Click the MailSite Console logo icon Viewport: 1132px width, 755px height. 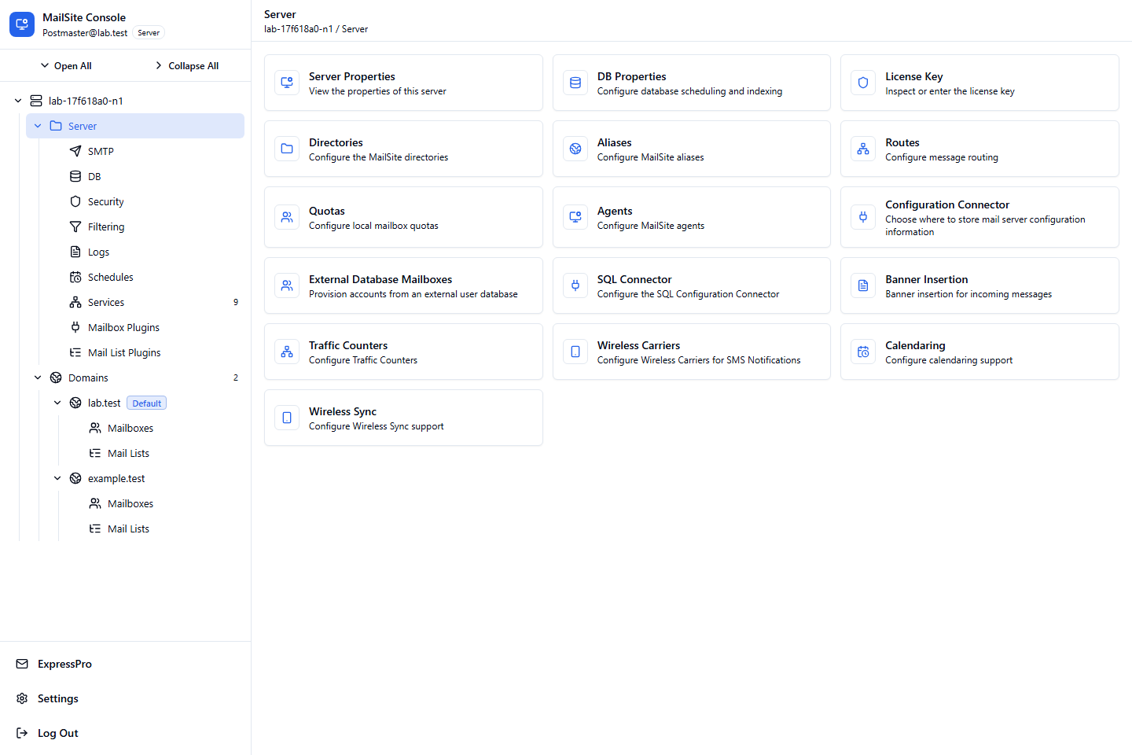22,24
